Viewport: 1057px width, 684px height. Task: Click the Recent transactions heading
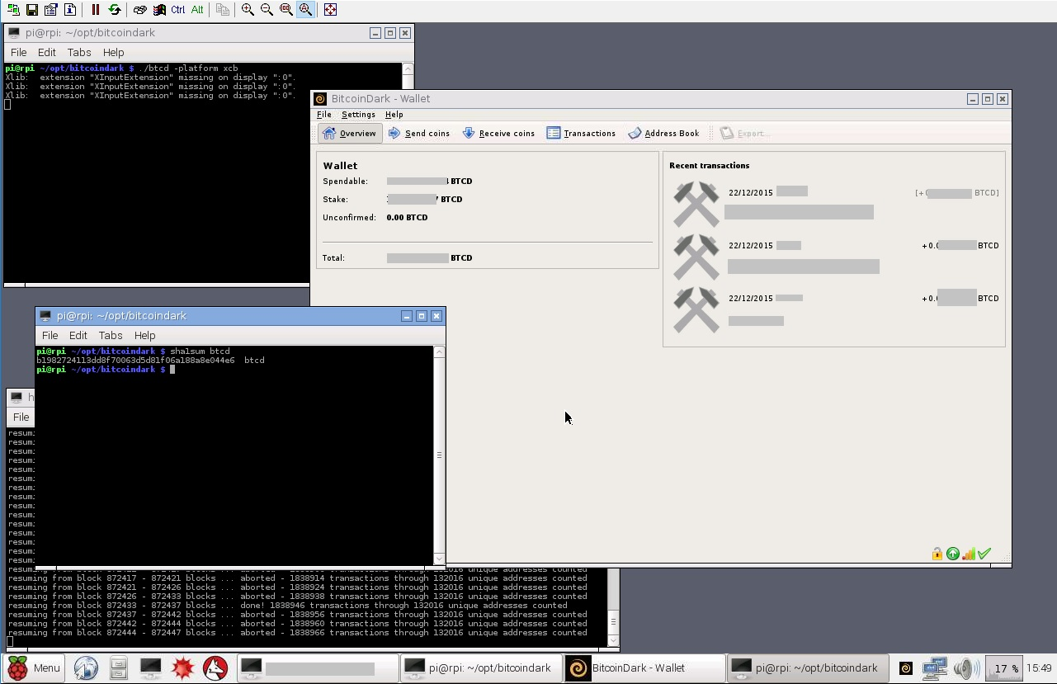[710, 165]
